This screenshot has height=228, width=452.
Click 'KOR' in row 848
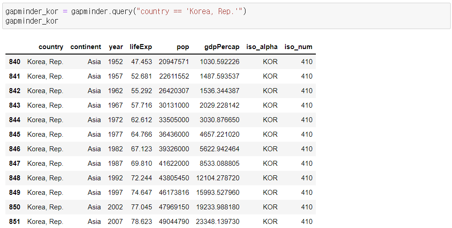point(270,178)
